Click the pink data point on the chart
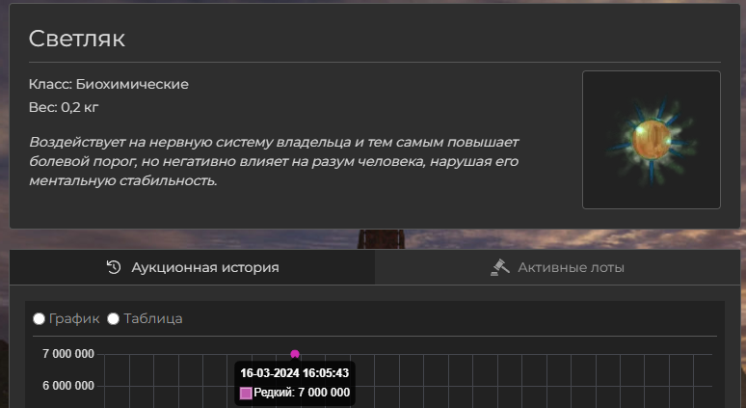This screenshot has width=746, height=408. tap(295, 354)
